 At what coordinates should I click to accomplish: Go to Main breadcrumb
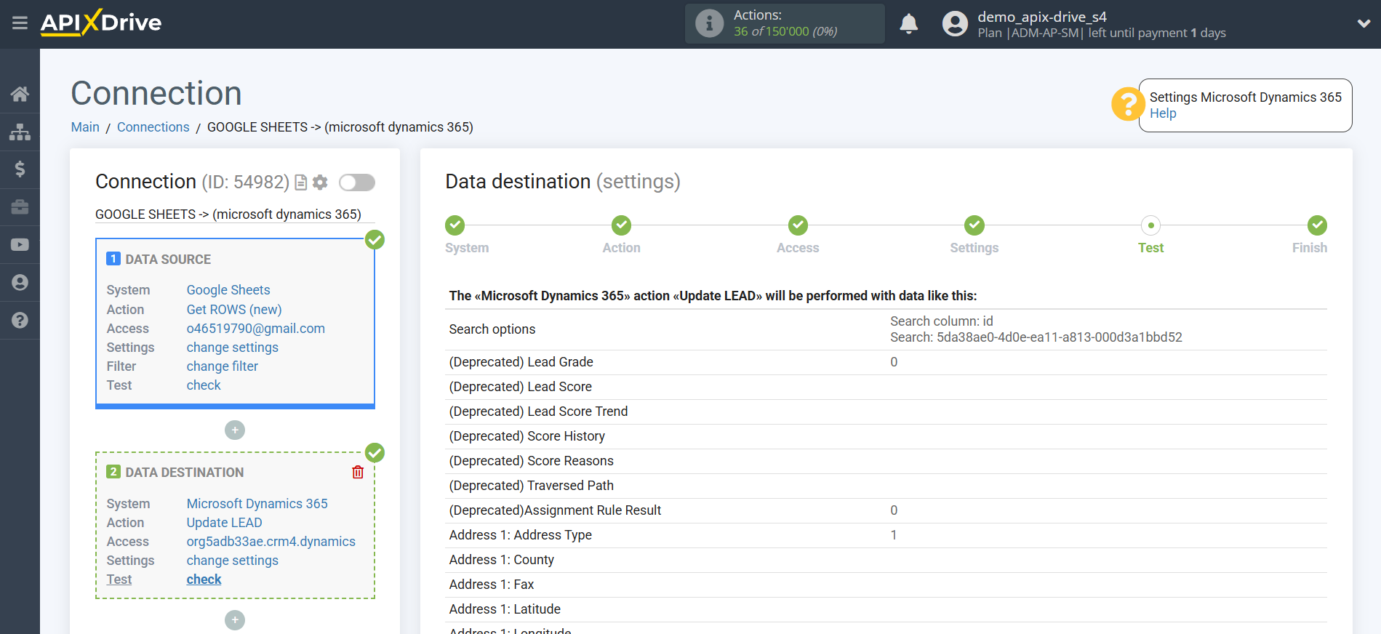(85, 127)
